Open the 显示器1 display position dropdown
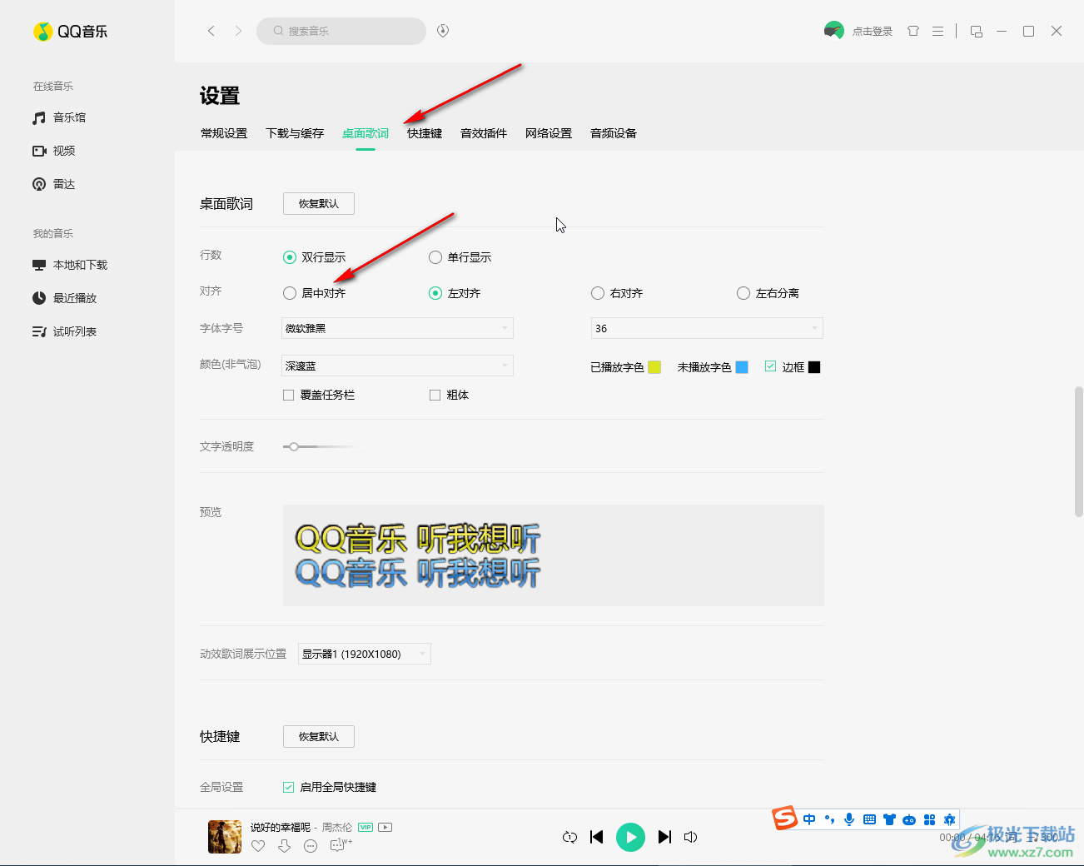The image size is (1084, 866). [365, 654]
